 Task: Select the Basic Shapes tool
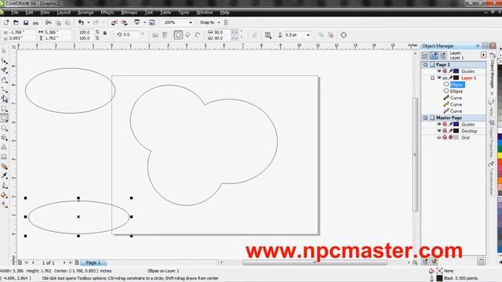[x=4, y=138]
